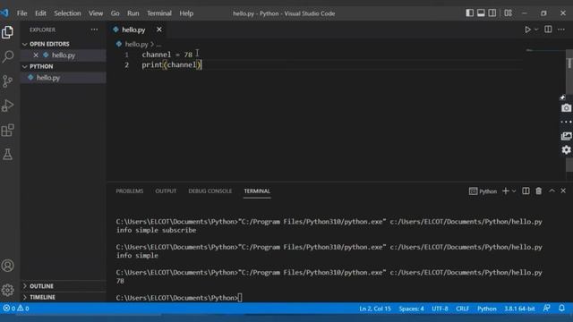This screenshot has width=573, height=322.
Task: Select hello.py in Open Editors
Action: [x=64, y=55]
